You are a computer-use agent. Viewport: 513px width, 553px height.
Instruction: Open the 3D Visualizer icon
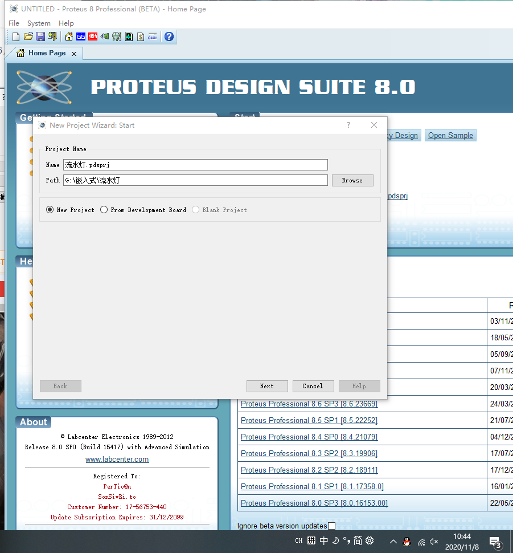(x=105, y=36)
